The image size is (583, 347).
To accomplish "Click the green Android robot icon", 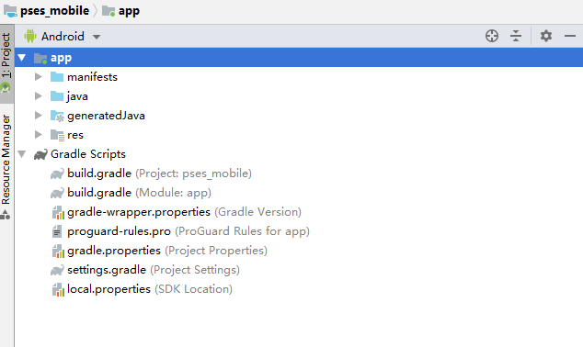I will pyautogui.click(x=30, y=36).
